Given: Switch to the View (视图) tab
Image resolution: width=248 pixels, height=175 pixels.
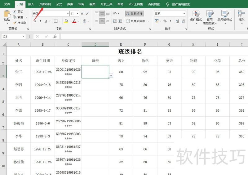Looking at the screenshot, I should click(x=92, y=4).
